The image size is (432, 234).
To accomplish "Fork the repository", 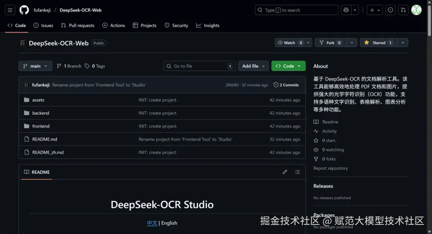I will click(331, 43).
